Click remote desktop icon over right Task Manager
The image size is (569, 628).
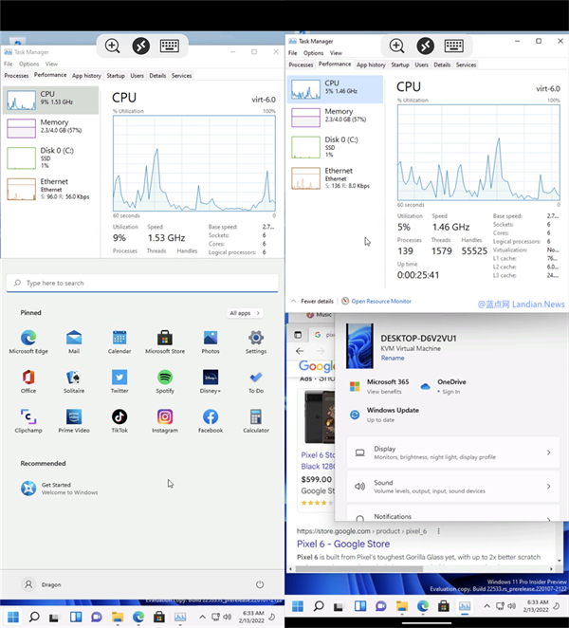point(425,46)
